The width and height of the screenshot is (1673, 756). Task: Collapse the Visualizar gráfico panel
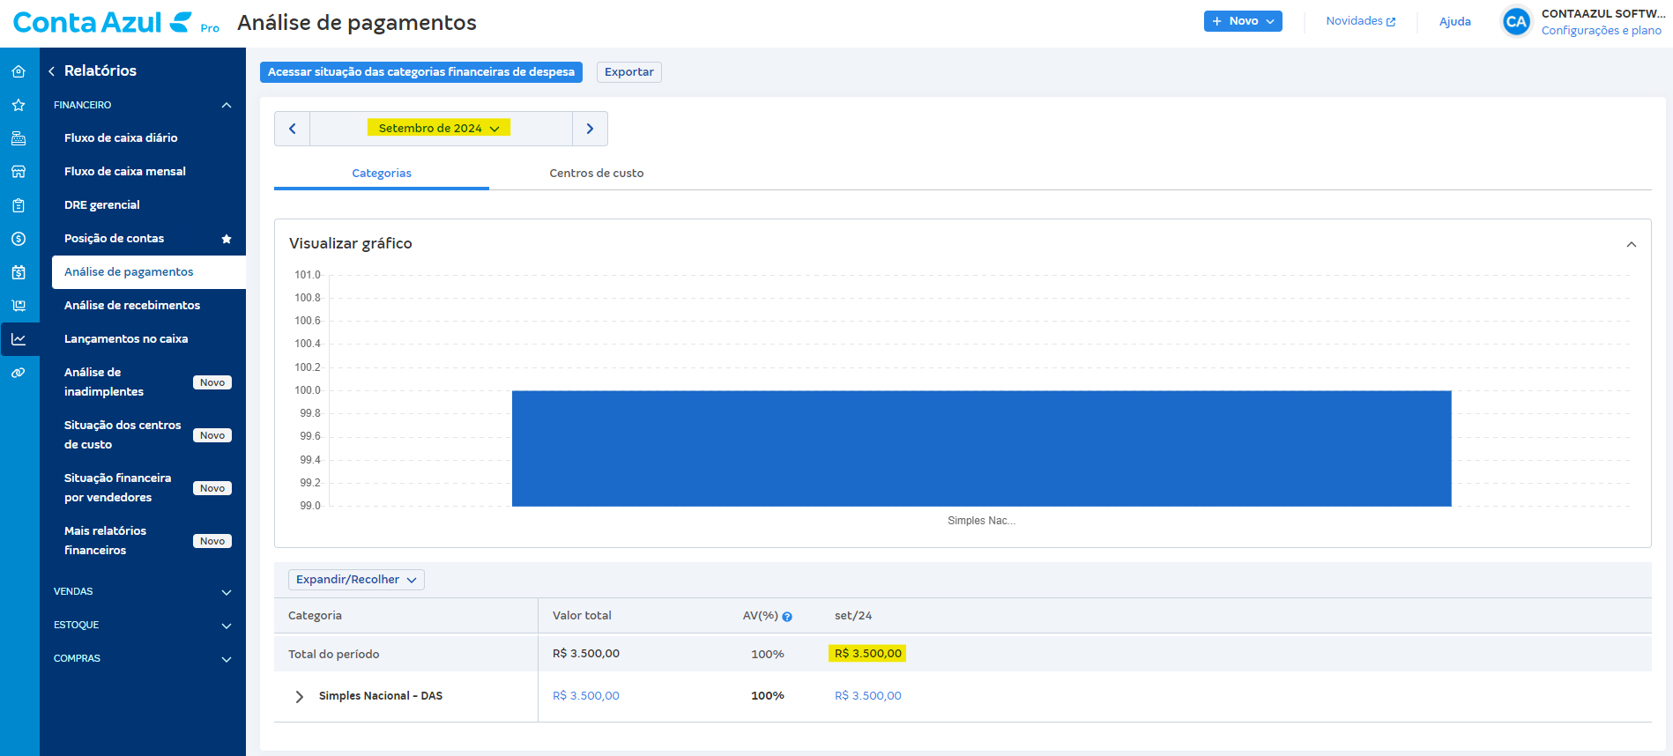1631,244
